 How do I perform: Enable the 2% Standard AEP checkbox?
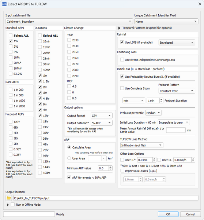coord(11,47)
